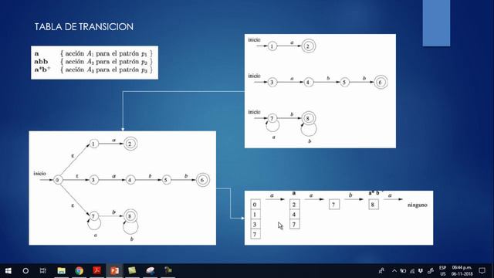Open the Sticky Notes taskbar icon
Screen dimensions: 494x278
(132, 270)
